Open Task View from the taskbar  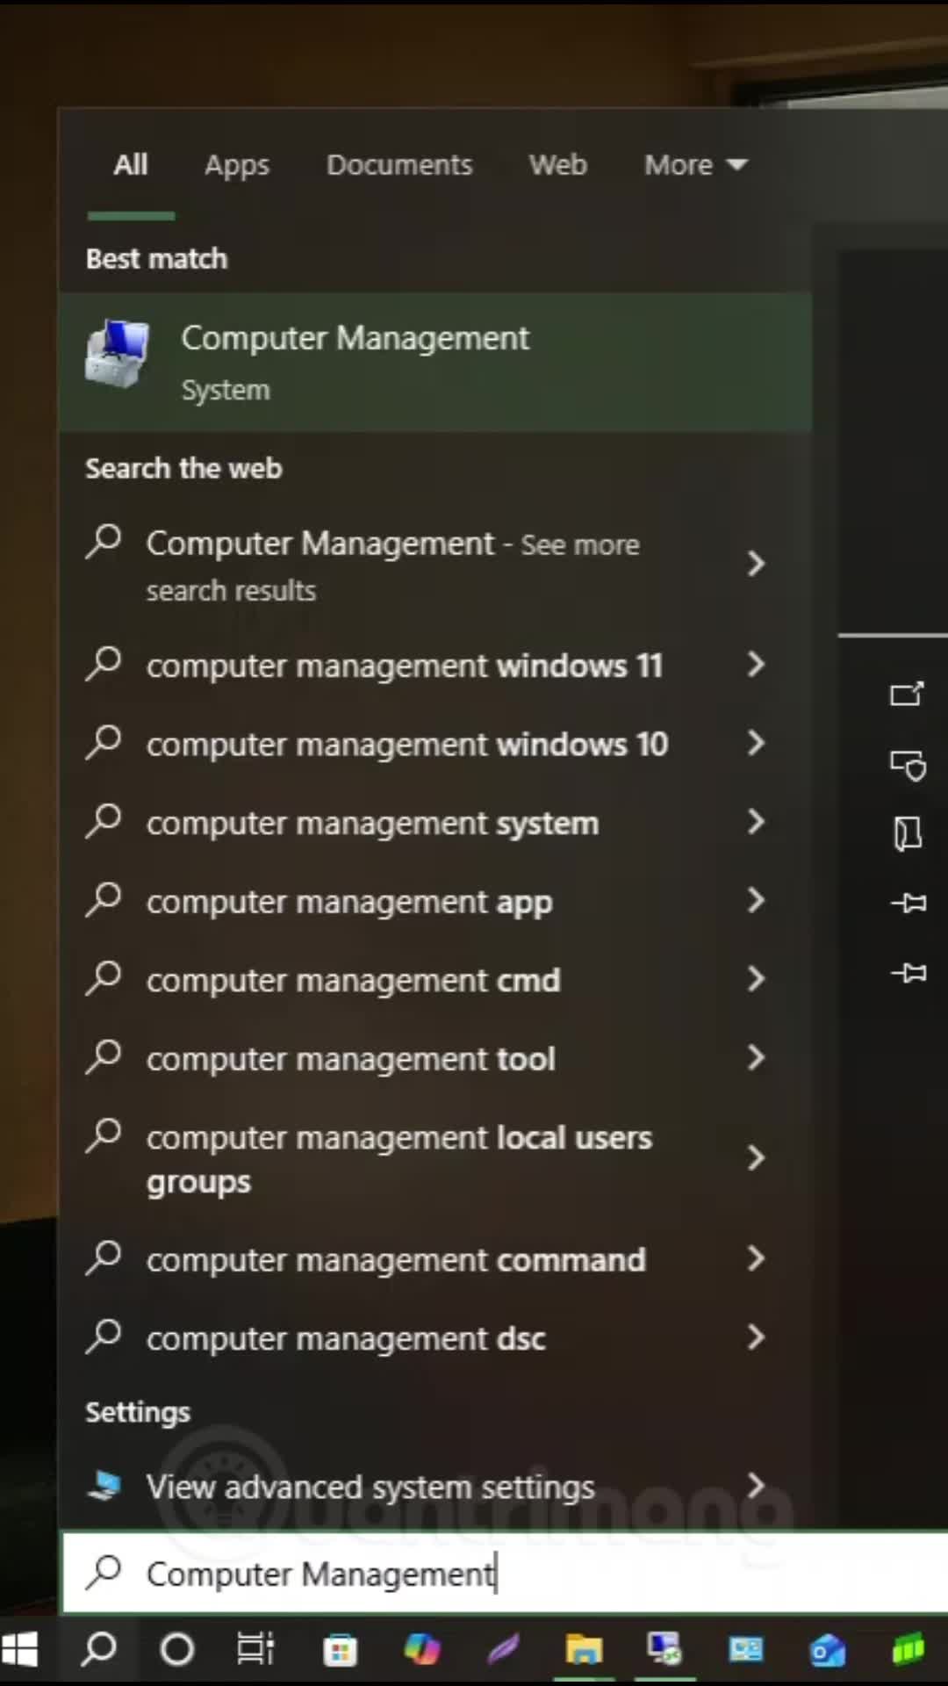click(255, 1649)
